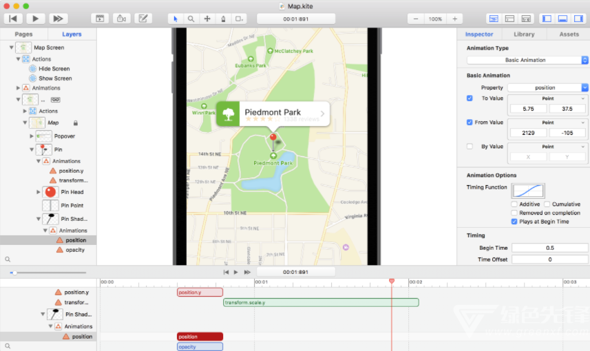Screen dimensions: 590x351
Task: Click the search icon in layers panel
Action: (8, 259)
